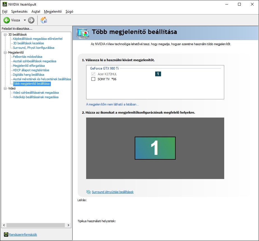Open Digitális hang beállítása
Image resolution: width=259 pixels, height=241 pixels.
pyautogui.click(x=29, y=75)
